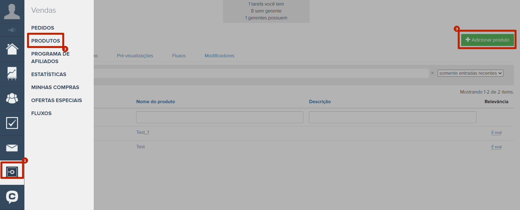Click the megaphone notifications icon

coord(12,30)
